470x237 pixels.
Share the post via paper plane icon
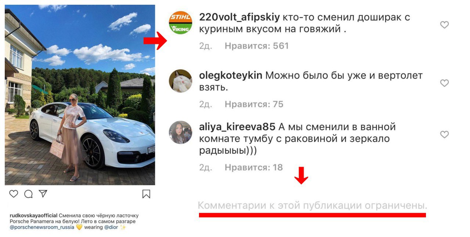point(43,193)
